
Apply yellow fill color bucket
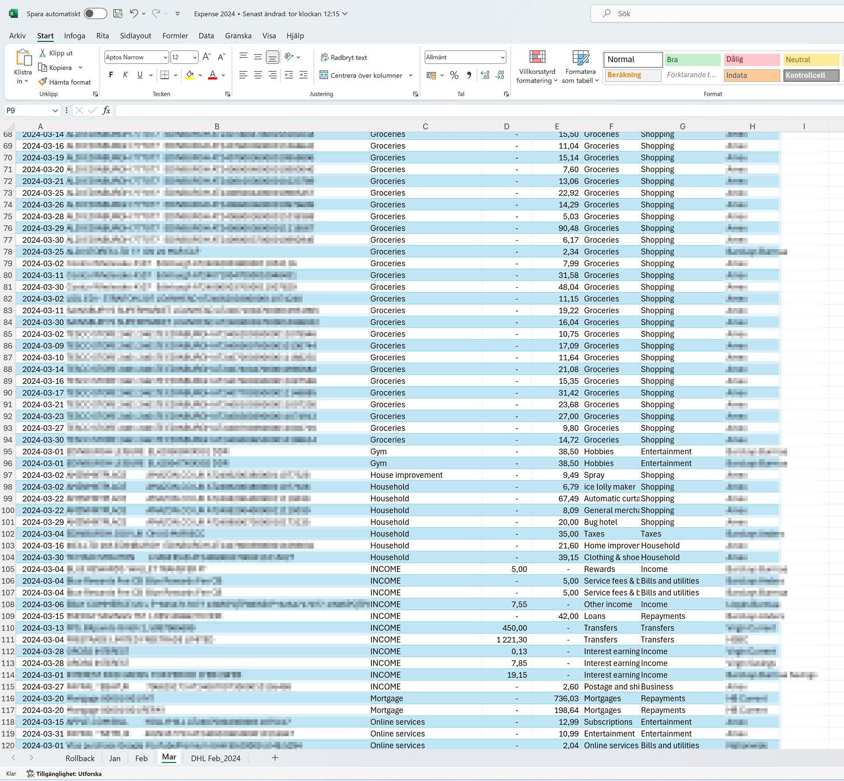(x=190, y=75)
